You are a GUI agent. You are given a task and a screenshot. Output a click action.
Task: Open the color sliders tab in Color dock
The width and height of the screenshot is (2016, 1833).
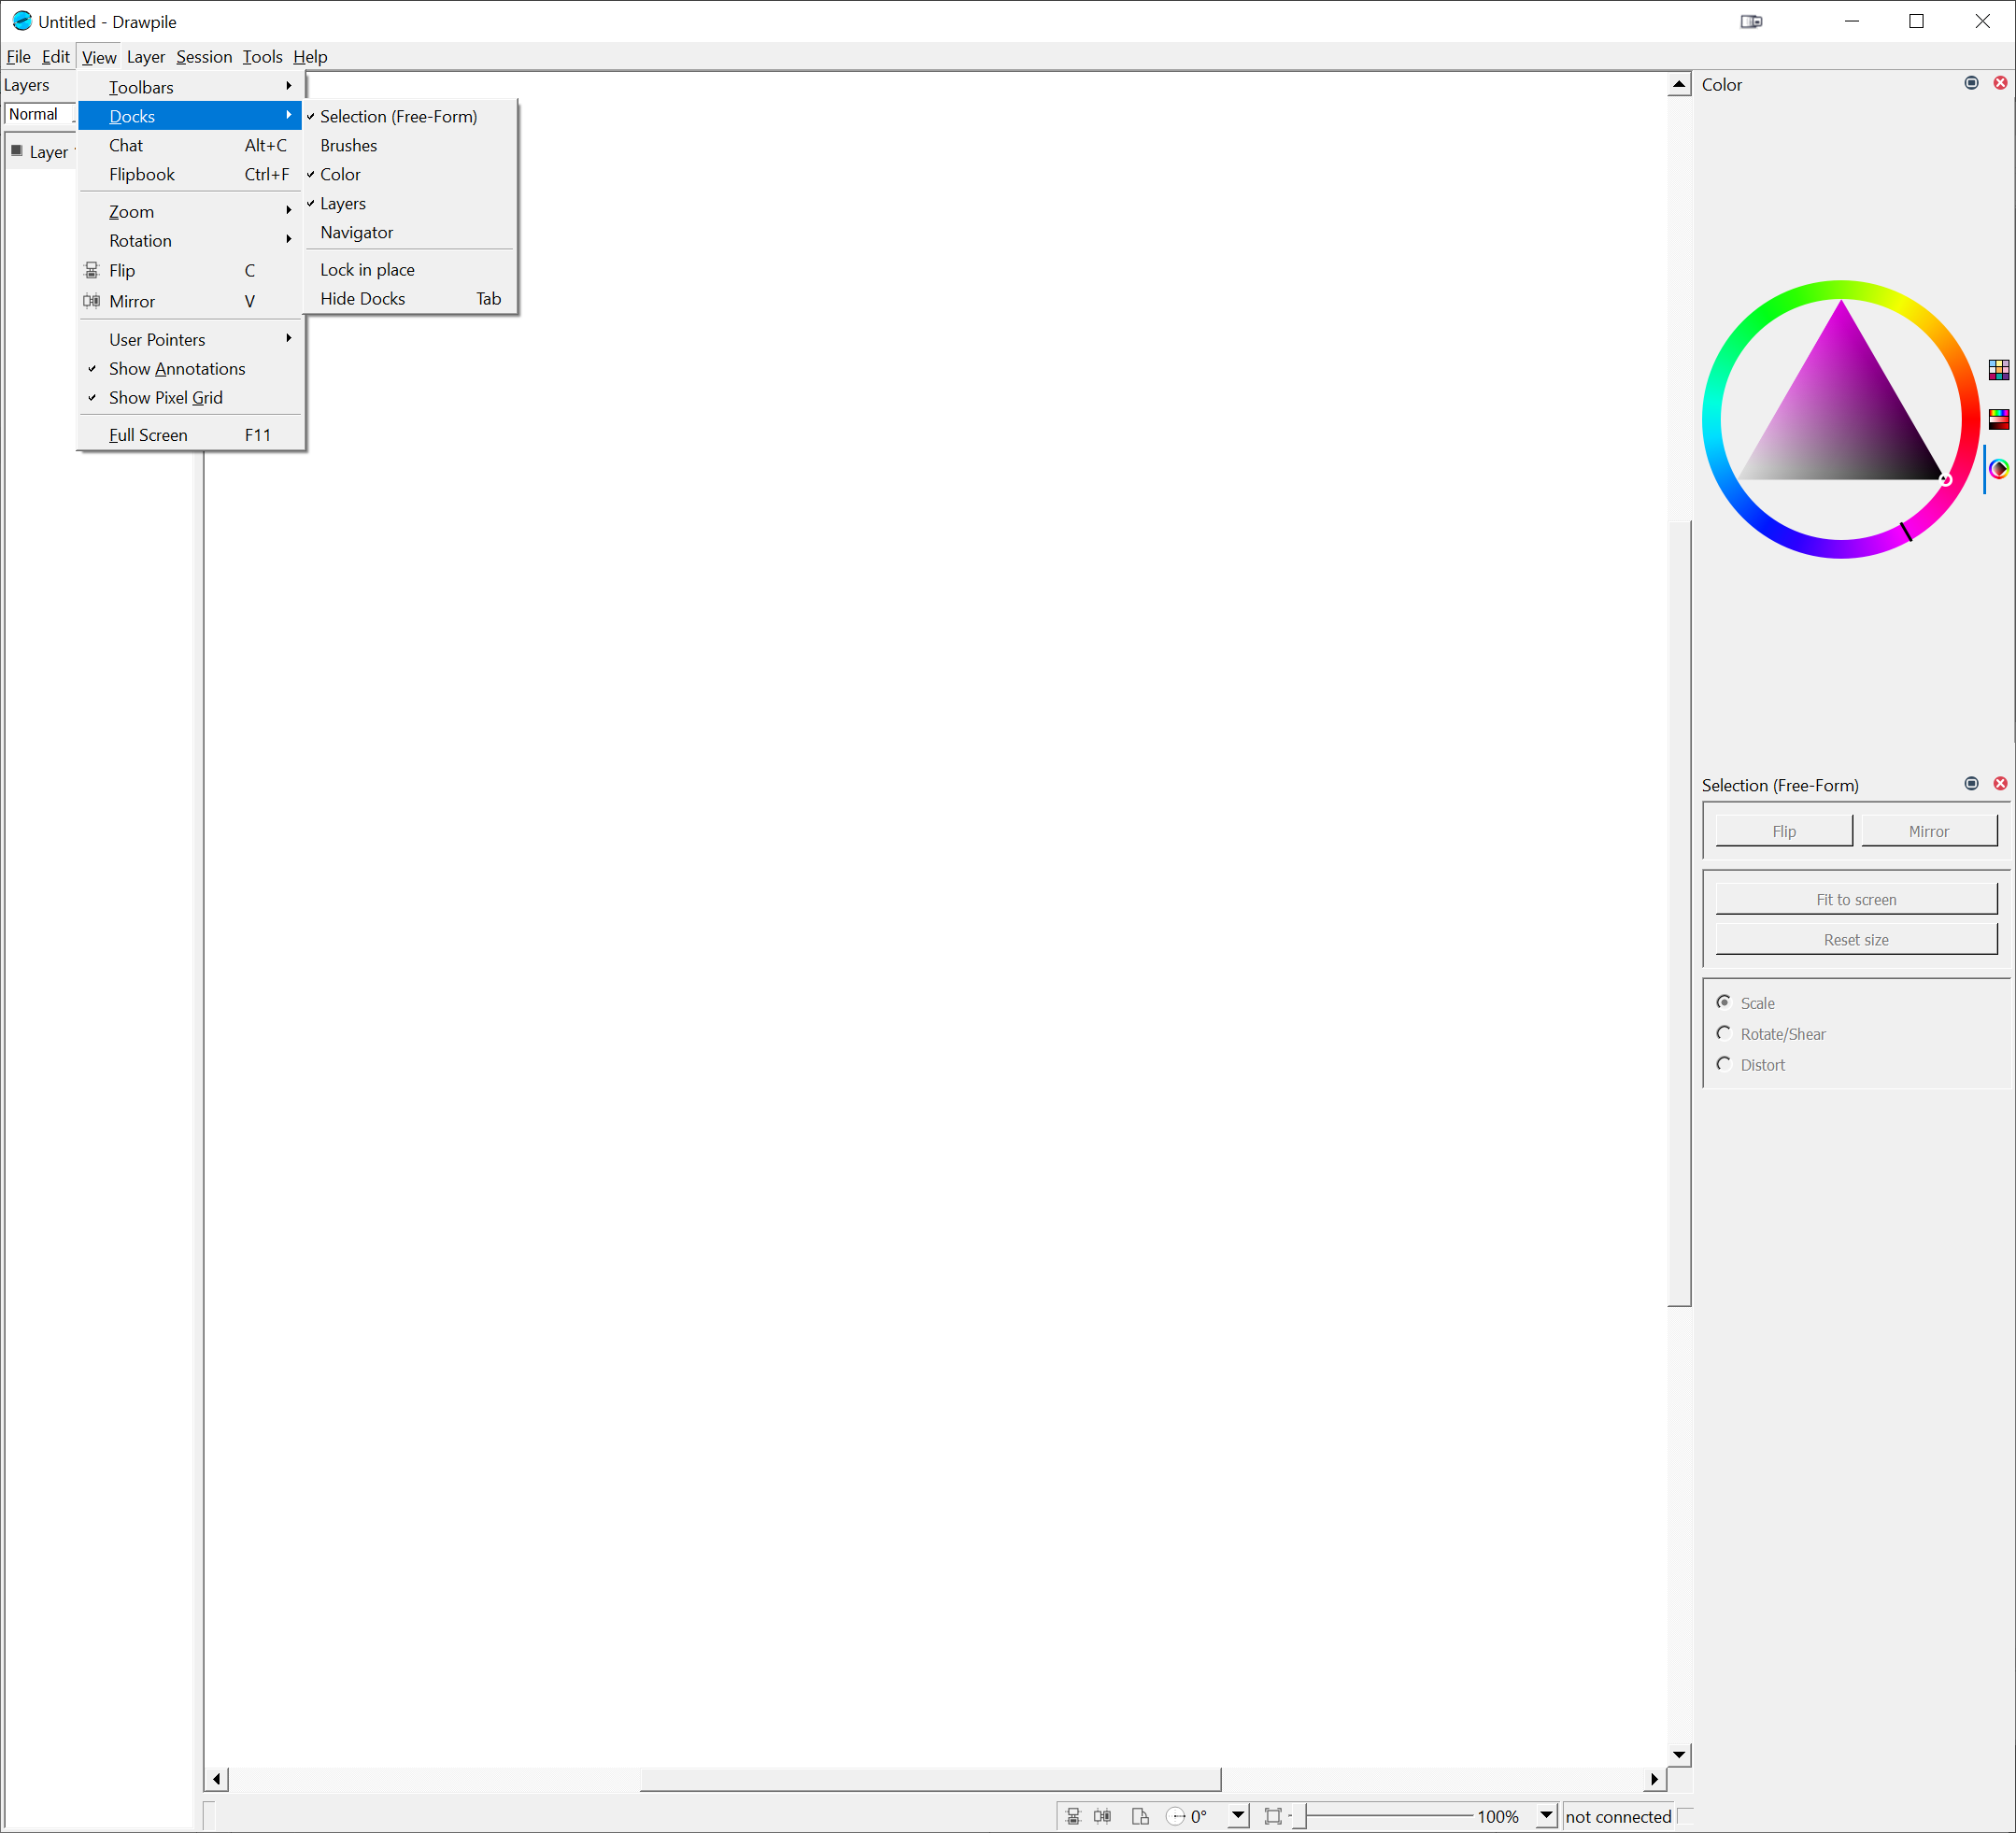2000,419
